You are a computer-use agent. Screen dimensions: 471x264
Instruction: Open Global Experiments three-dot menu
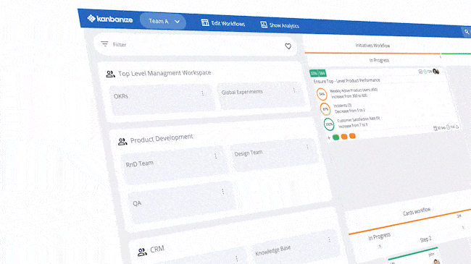click(x=294, y=90)
